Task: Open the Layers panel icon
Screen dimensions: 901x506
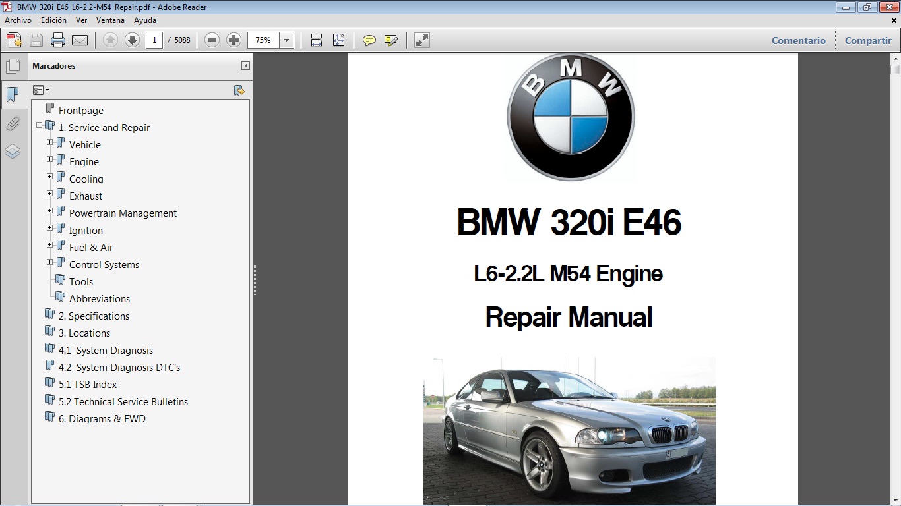Action: [14, 151]
